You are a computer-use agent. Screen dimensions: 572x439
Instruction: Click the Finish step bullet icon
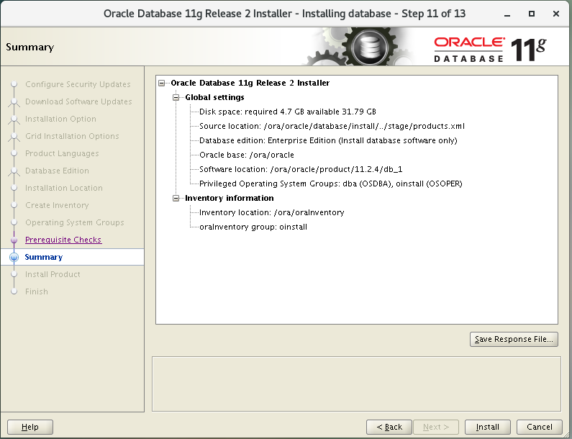pos(14,291)
